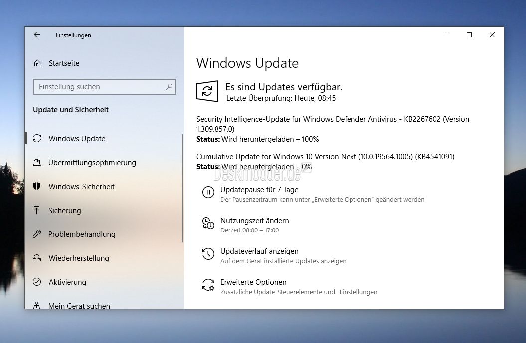
Task: Open Nutzungszeit ändern option
Action: [x=255, y=221]
